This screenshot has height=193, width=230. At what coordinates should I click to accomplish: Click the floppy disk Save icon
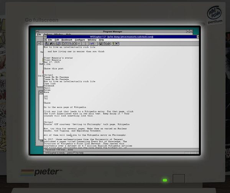(x=100, y=44)
